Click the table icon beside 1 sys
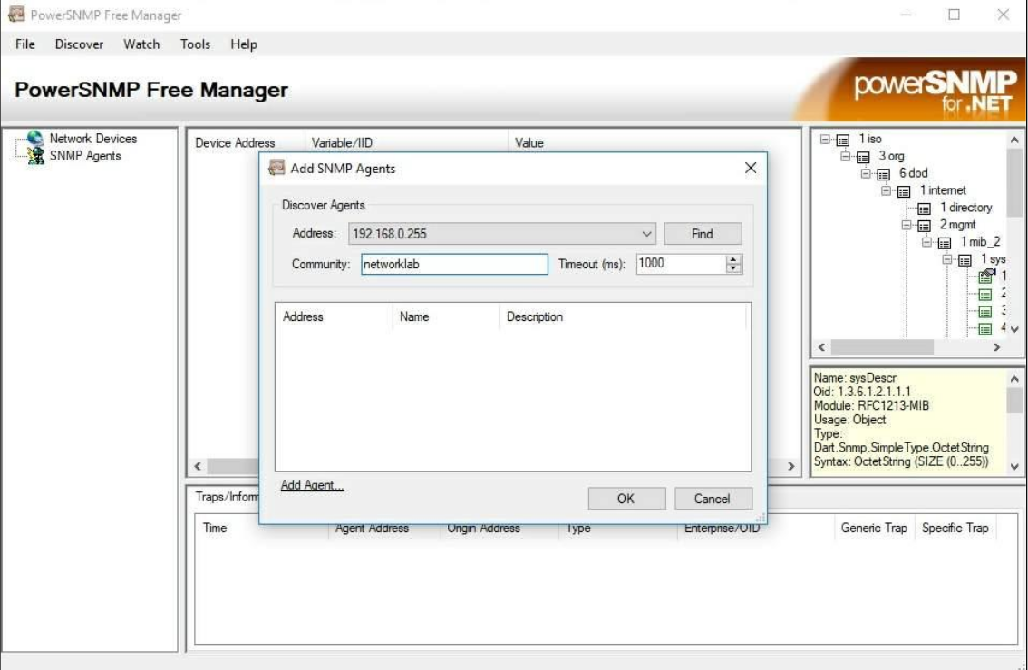1028x670 pixels. 965,260
